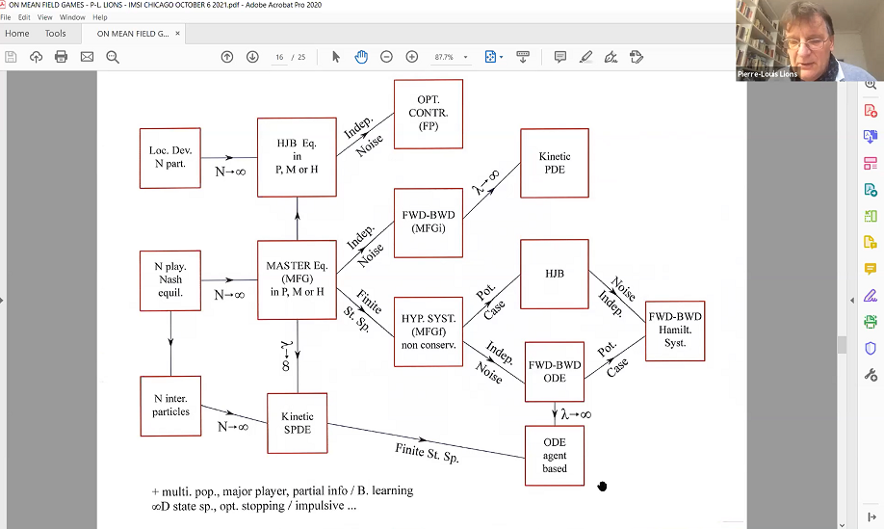This screenshot has width=884, height=529.
Task: Click the Zoom in plus icon
Action: coord(412,57)
